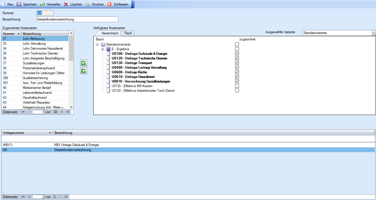The width and height of the screenshot is (376, 200).
Task: Select row 33 Lohn Verwaltung
Action: (35, 44)
